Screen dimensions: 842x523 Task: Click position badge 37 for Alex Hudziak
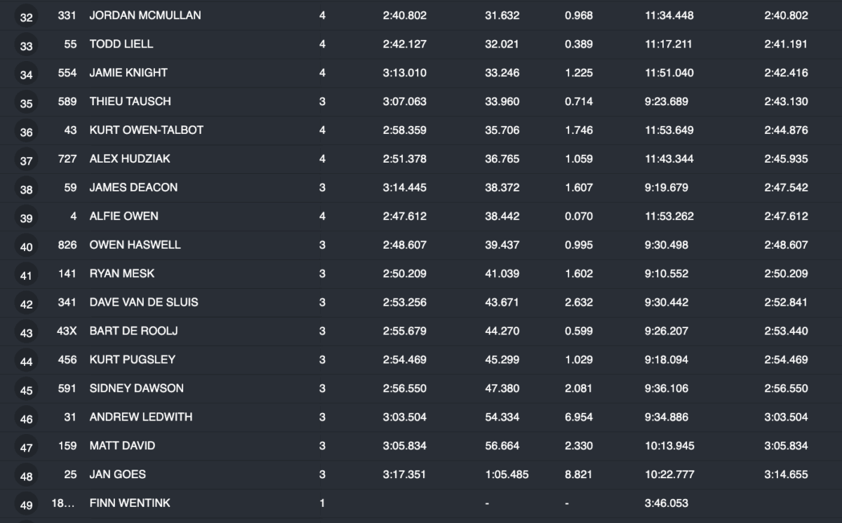click(x=27, y=161)
